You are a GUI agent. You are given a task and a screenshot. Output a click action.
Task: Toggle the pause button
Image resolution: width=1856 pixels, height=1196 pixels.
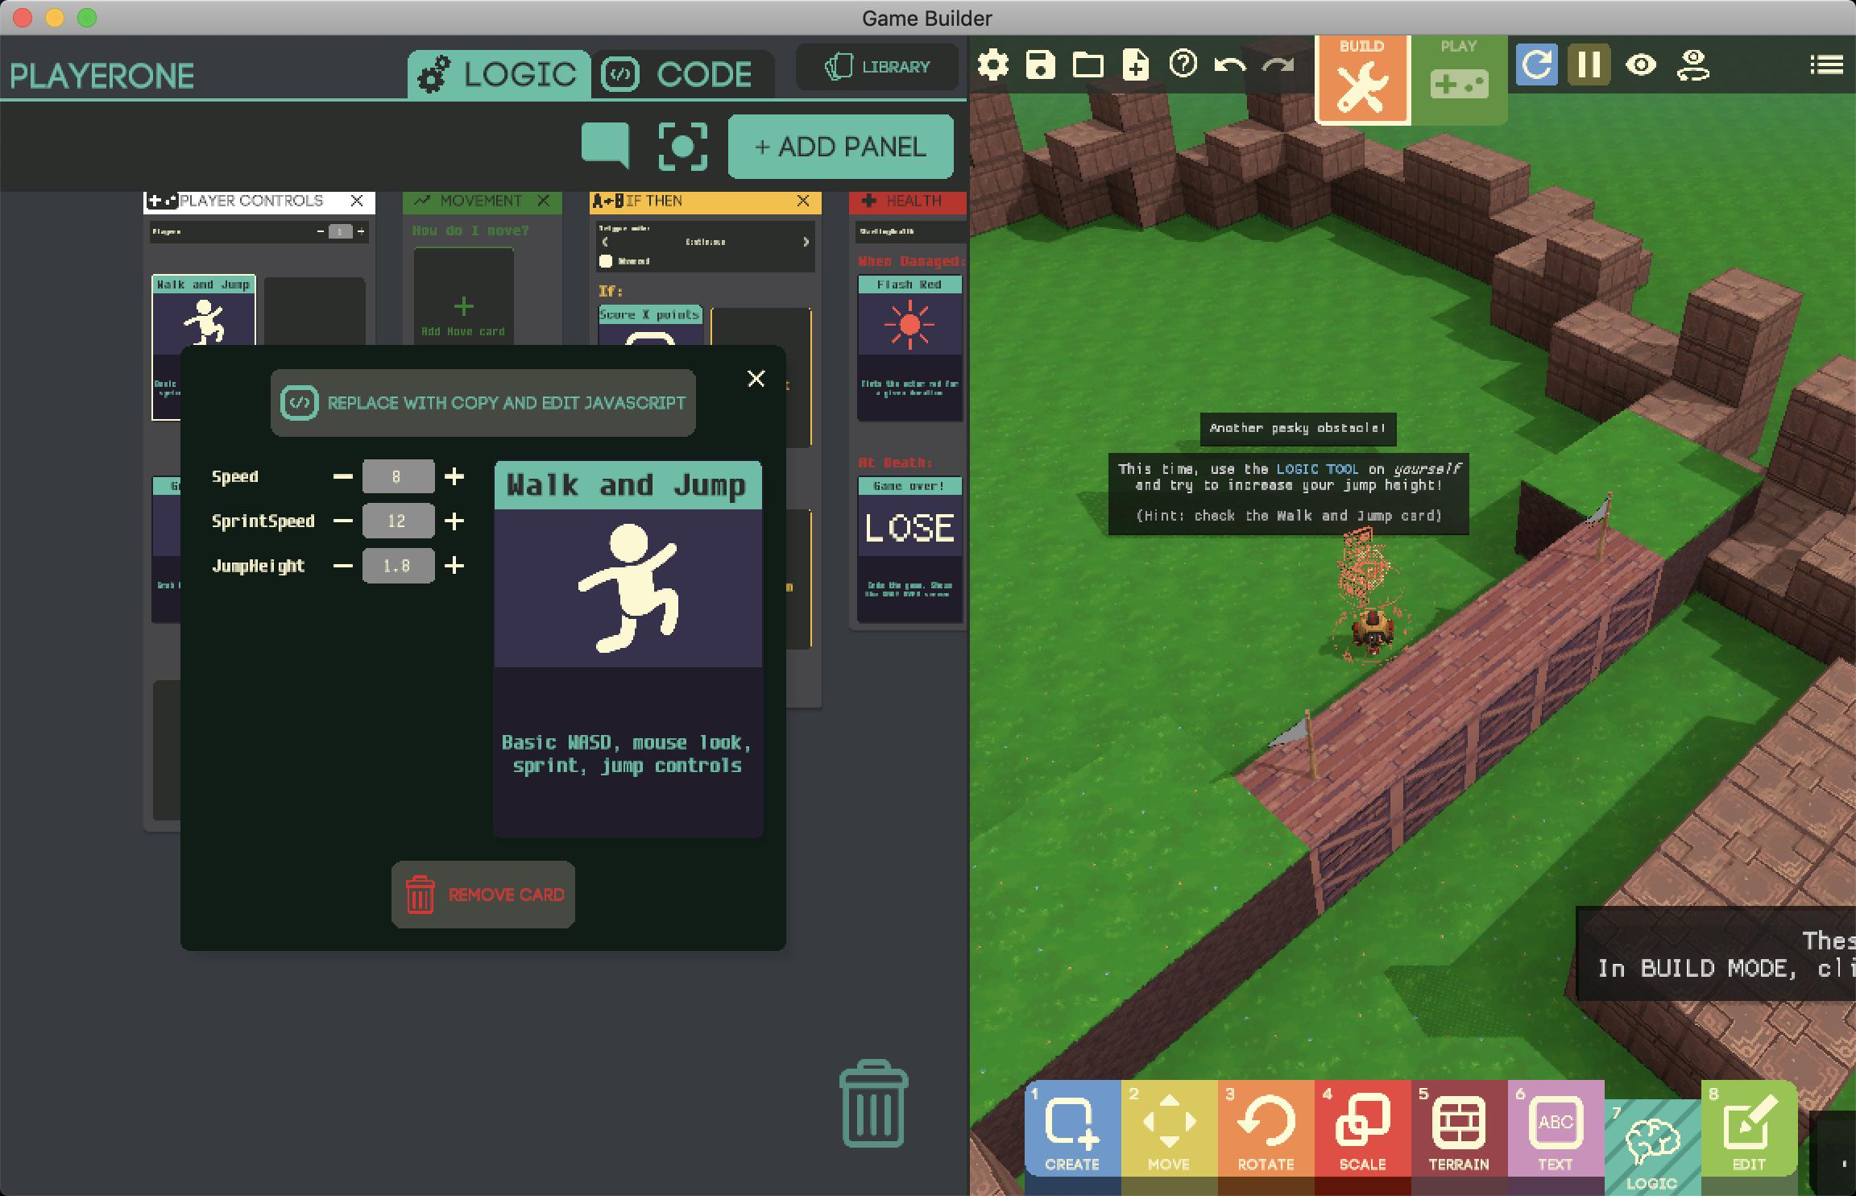coord(1589,64)
